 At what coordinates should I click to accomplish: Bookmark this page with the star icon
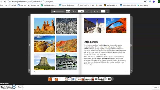[145, 2]
